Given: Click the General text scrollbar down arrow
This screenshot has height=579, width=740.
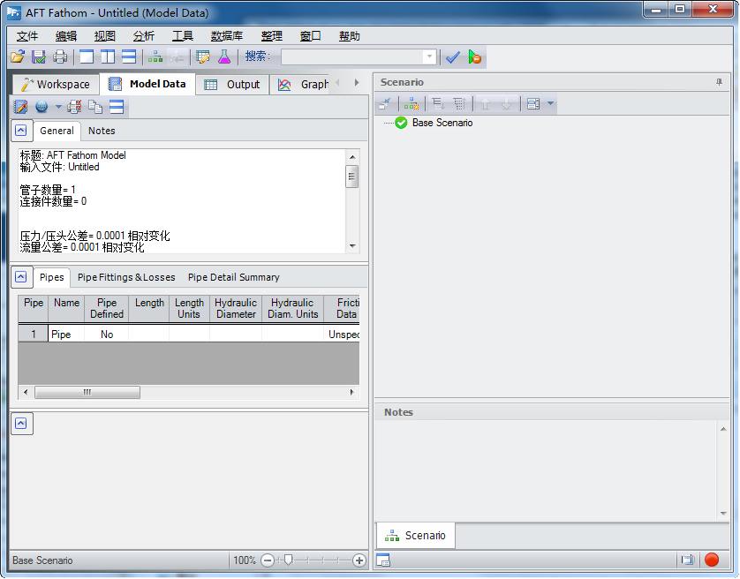Looking at the screenshot, I should coord(352,246).
